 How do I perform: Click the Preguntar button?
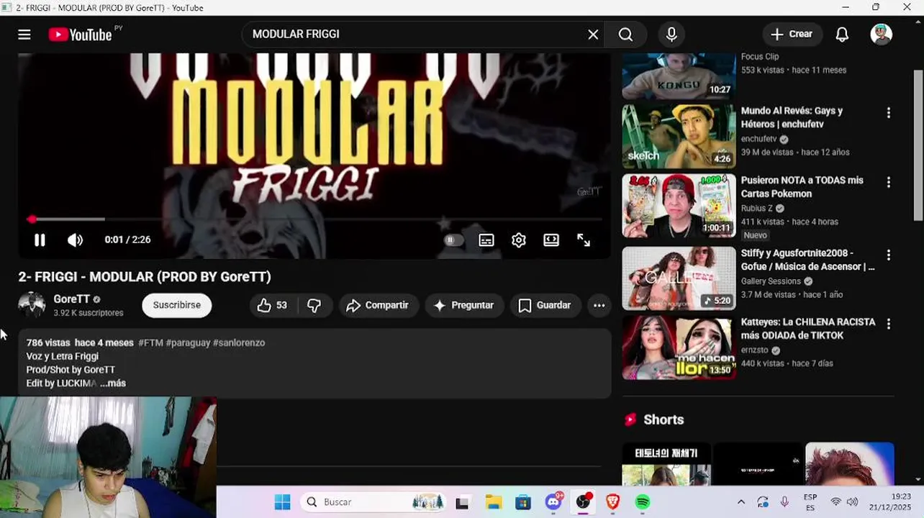pyautogui.click(x=464, y=305)
